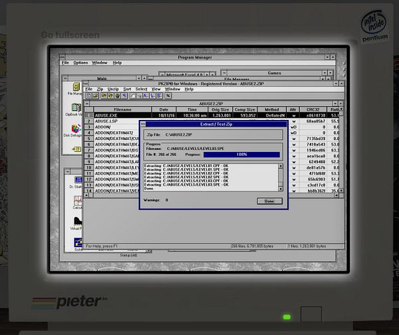Click the Method column header

point(272,109)
